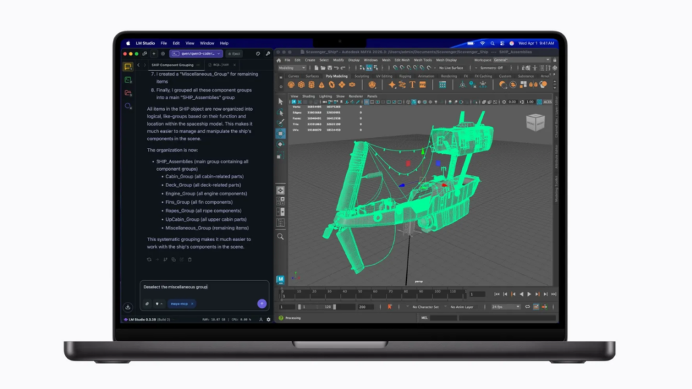Open the qwen3-coder model selector dropdown
This screenshot has height=389, width=692.
tap(196, 54)
